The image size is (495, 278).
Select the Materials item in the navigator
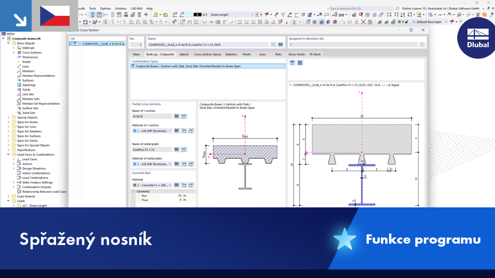tap(29, 48)
